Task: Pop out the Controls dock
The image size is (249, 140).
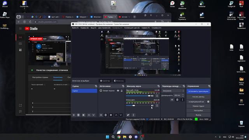Action: pos(209,86)
